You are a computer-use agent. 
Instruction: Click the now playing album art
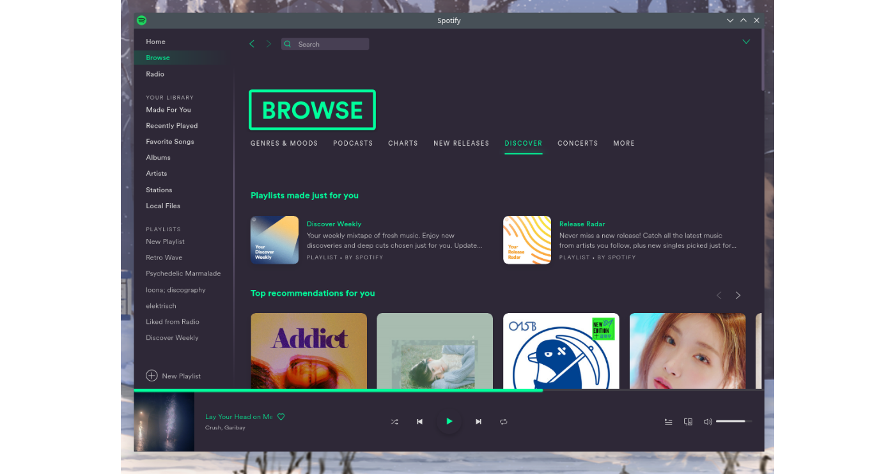tap(164, 422)
